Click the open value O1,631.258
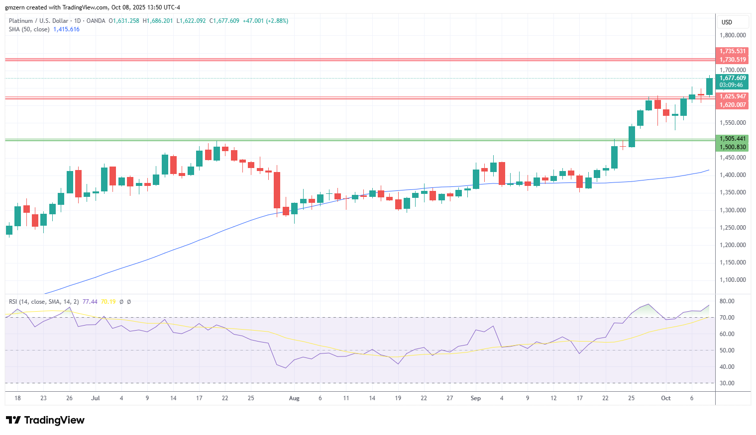The image size is (756, 435). pos(124,21)
